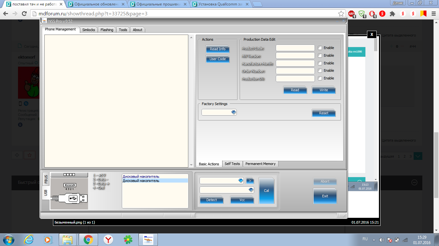Switch to the FBUS connection tab
The width and height of the screenshot is (439, 246).
[46, 179]
